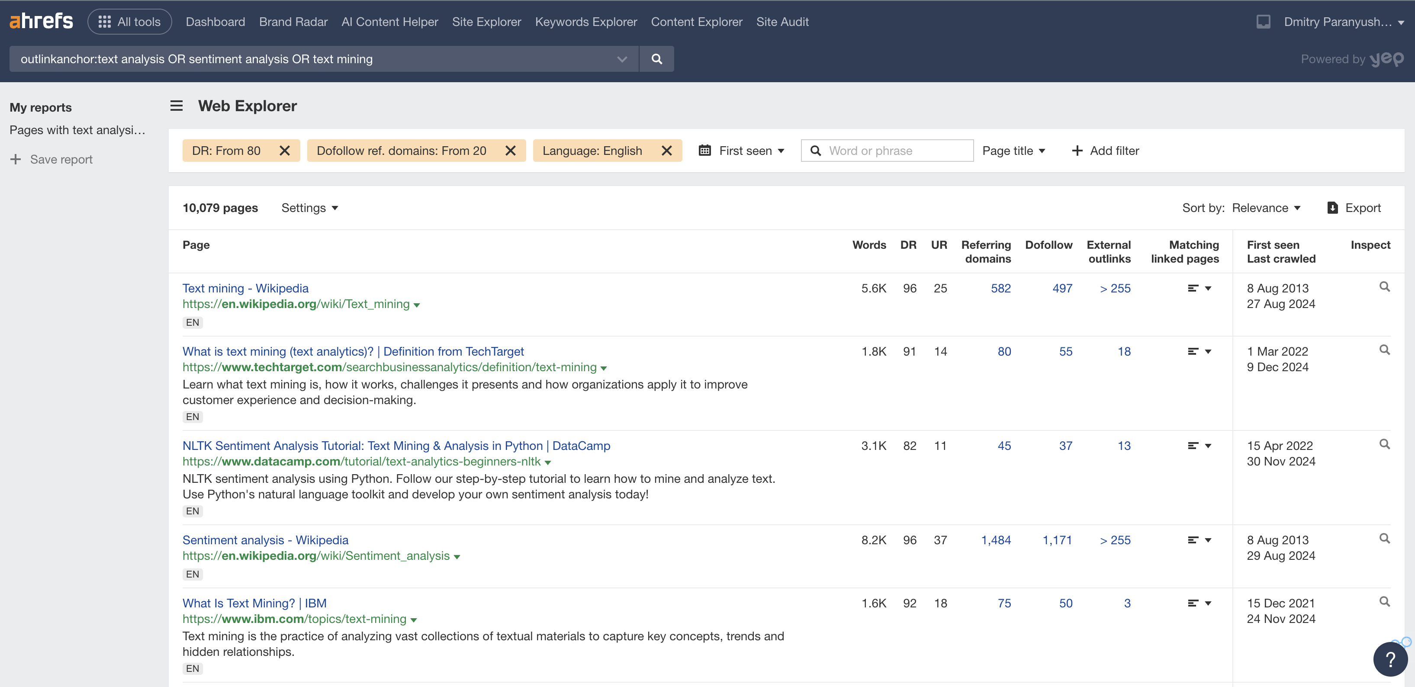This screenshot has width=1415, height=687.
Task: Expand ibm.com URL dropdown arrow
Action: pos(414,620)
